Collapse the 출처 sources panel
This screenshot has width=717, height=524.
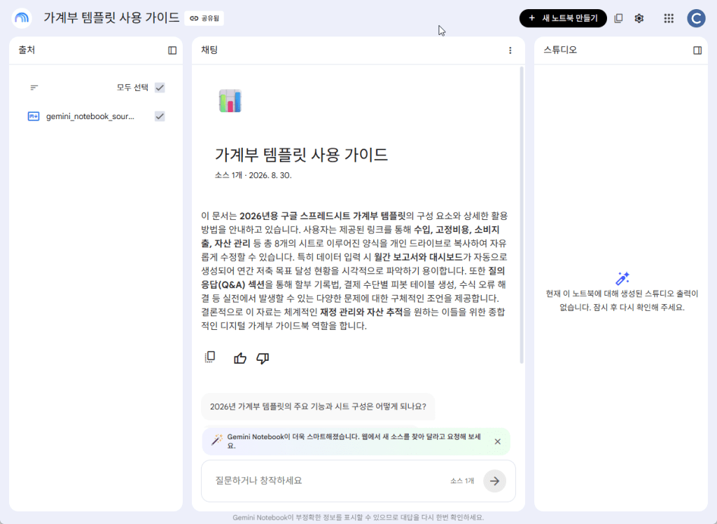click(x=172, y=50)
